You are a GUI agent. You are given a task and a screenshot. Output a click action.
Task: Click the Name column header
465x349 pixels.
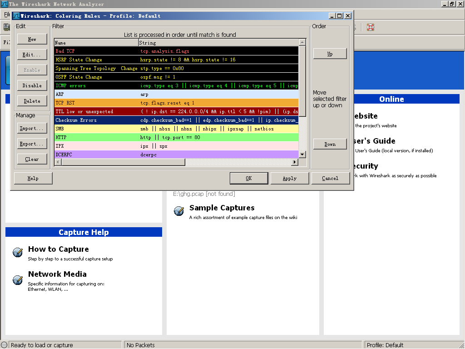click(96, 43)
